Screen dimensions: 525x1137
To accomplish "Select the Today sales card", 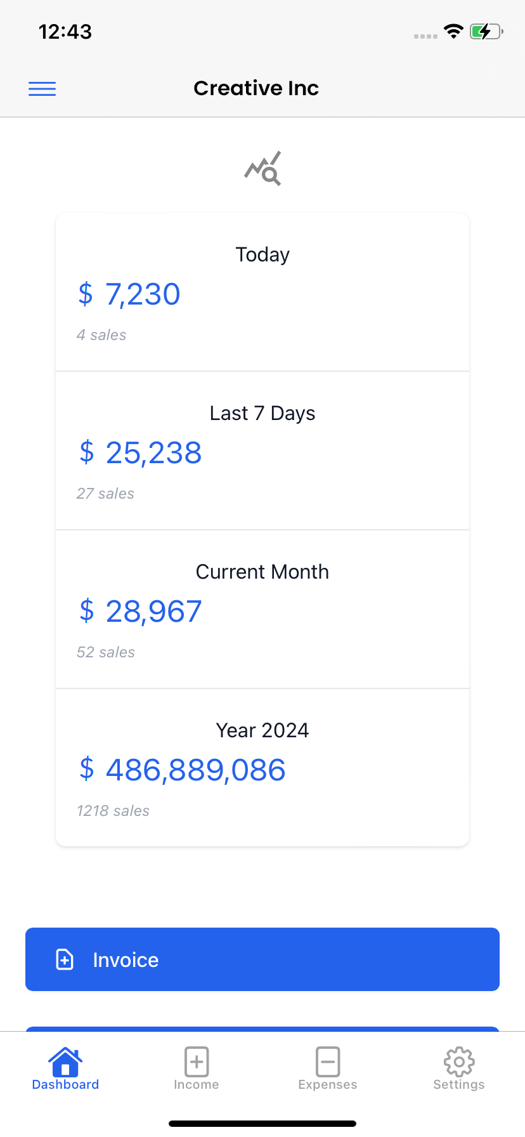I will (x=262, y=293).
